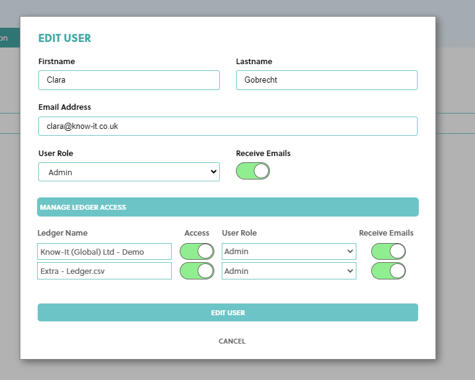The height and width of the screenshot is (380, 475).
Task: Click the Email Address input field
Action: click(x=228, y=126)
